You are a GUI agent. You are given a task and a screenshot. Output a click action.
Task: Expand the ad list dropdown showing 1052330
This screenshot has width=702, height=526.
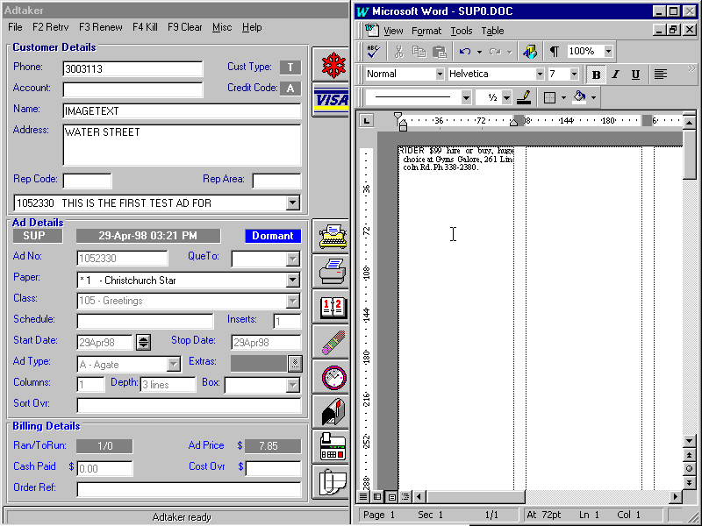(x=292, y=203)
